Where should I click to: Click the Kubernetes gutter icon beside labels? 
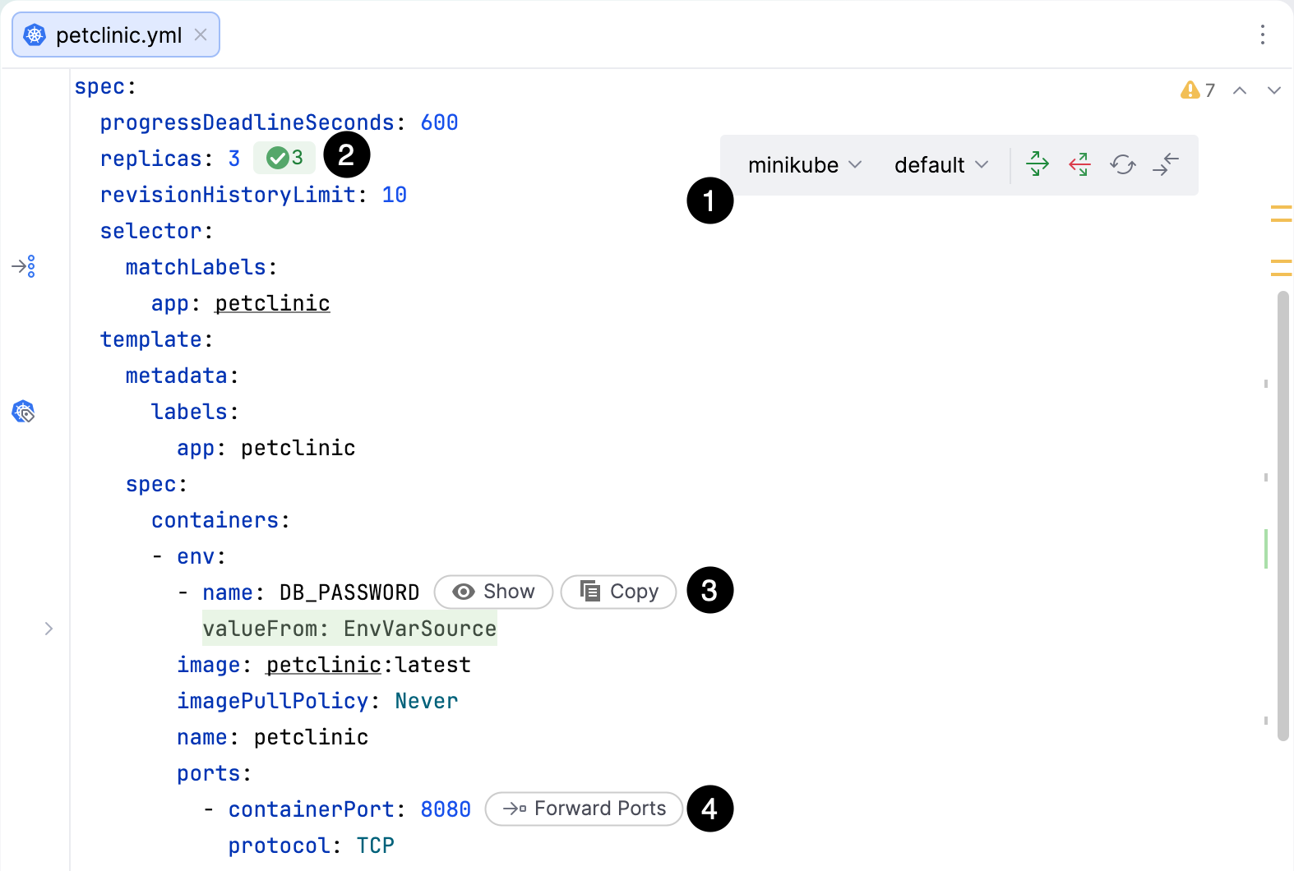pyautogui.click(x=24, y=412)
